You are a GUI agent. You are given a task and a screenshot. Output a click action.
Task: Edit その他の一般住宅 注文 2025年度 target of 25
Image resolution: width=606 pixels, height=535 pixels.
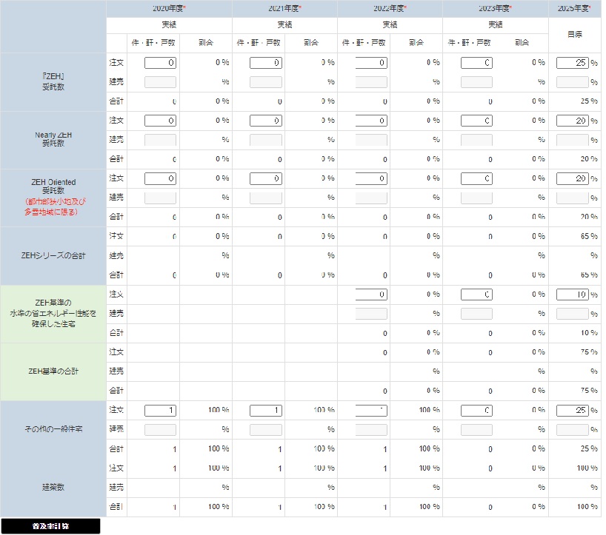click(x=573, y=411)
